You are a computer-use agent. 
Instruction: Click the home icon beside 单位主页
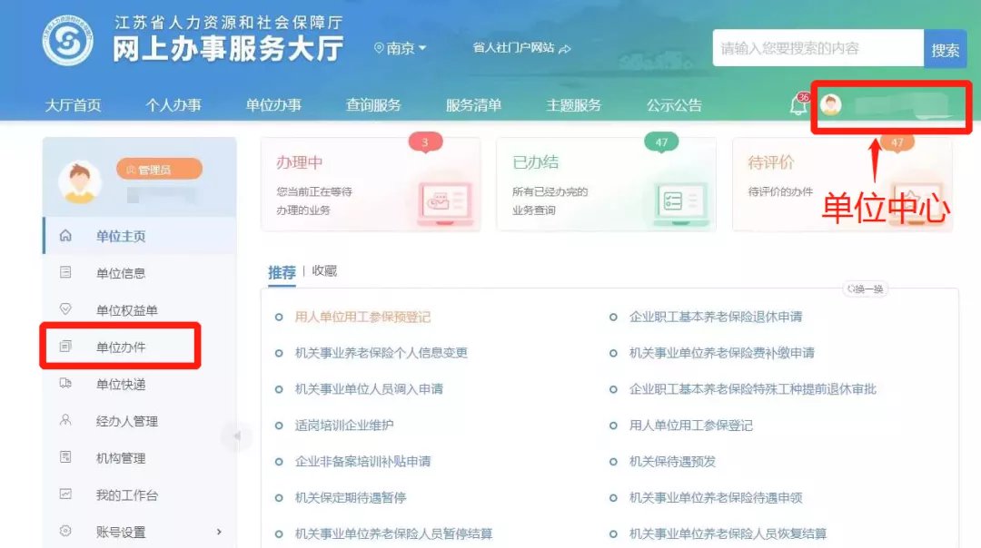(65, 236)
